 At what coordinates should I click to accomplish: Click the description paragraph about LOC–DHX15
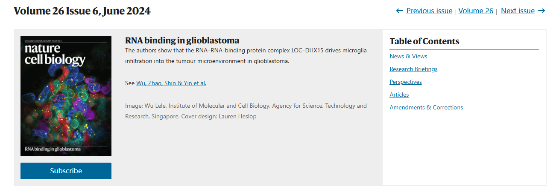coord(246,56)
